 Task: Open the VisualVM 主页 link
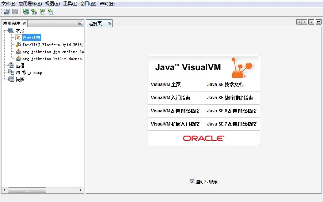166,85
